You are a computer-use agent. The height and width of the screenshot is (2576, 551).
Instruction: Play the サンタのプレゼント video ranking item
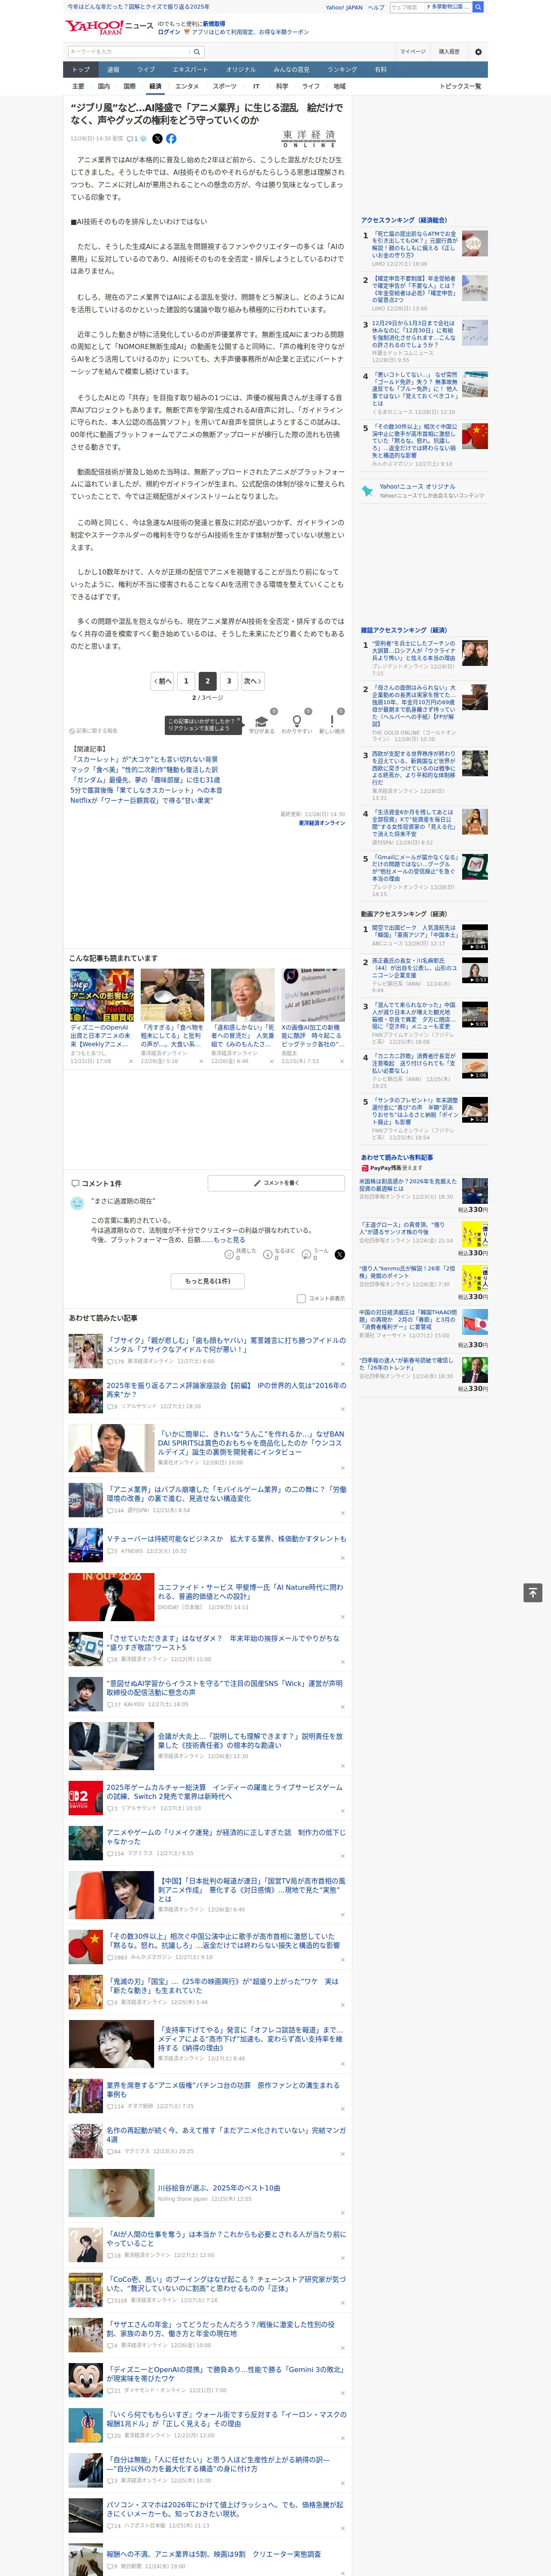475,1109
